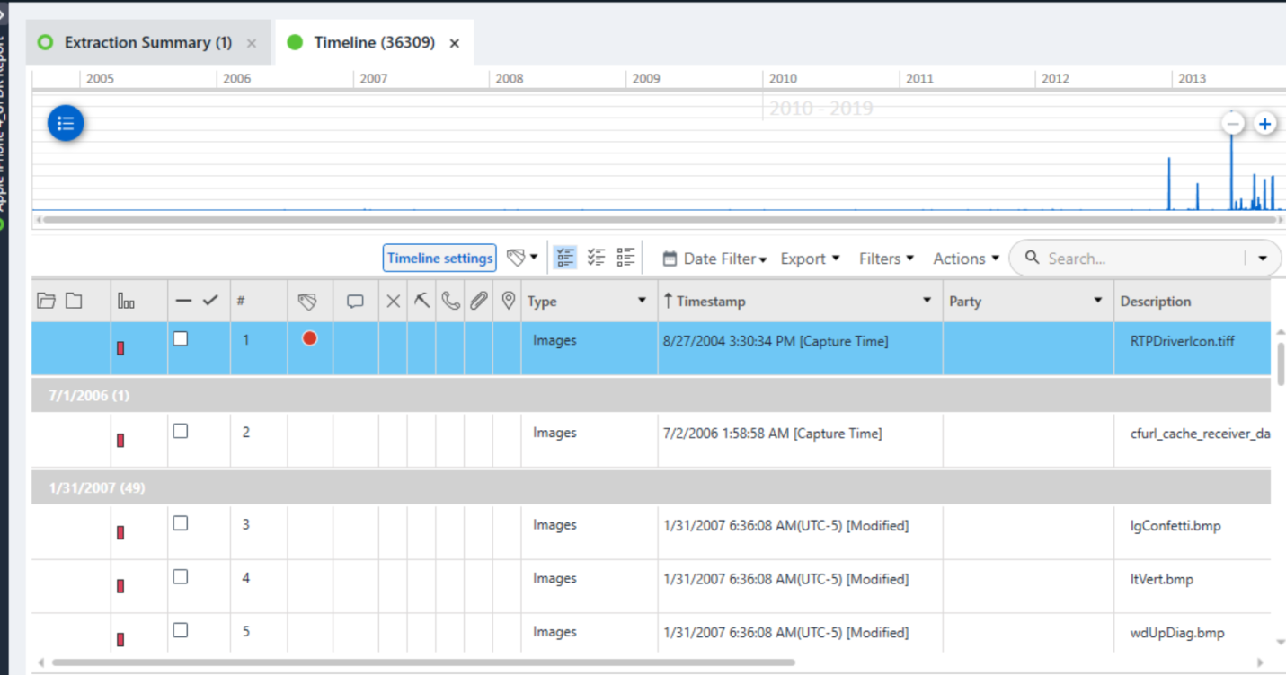1286x675 pixels.
Task: Select the wdUpDiag.bmp description cell
Action: point(1193,633)
